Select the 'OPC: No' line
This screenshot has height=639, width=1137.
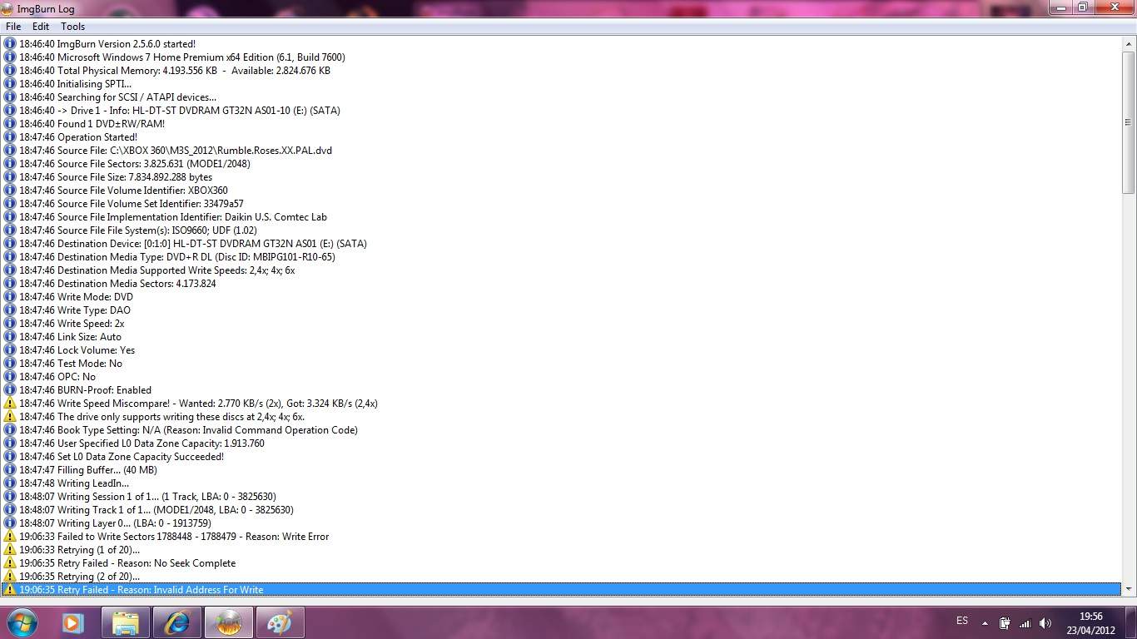tap(562, 377)
